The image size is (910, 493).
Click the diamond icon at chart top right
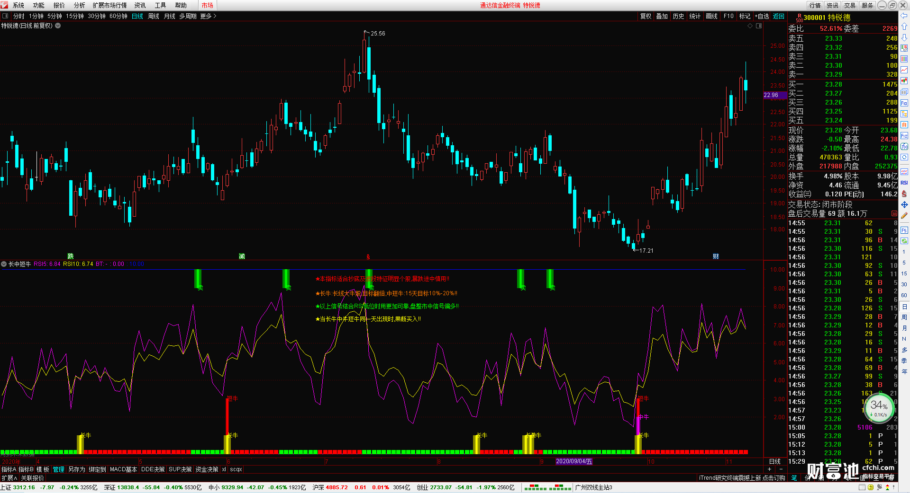750,26
